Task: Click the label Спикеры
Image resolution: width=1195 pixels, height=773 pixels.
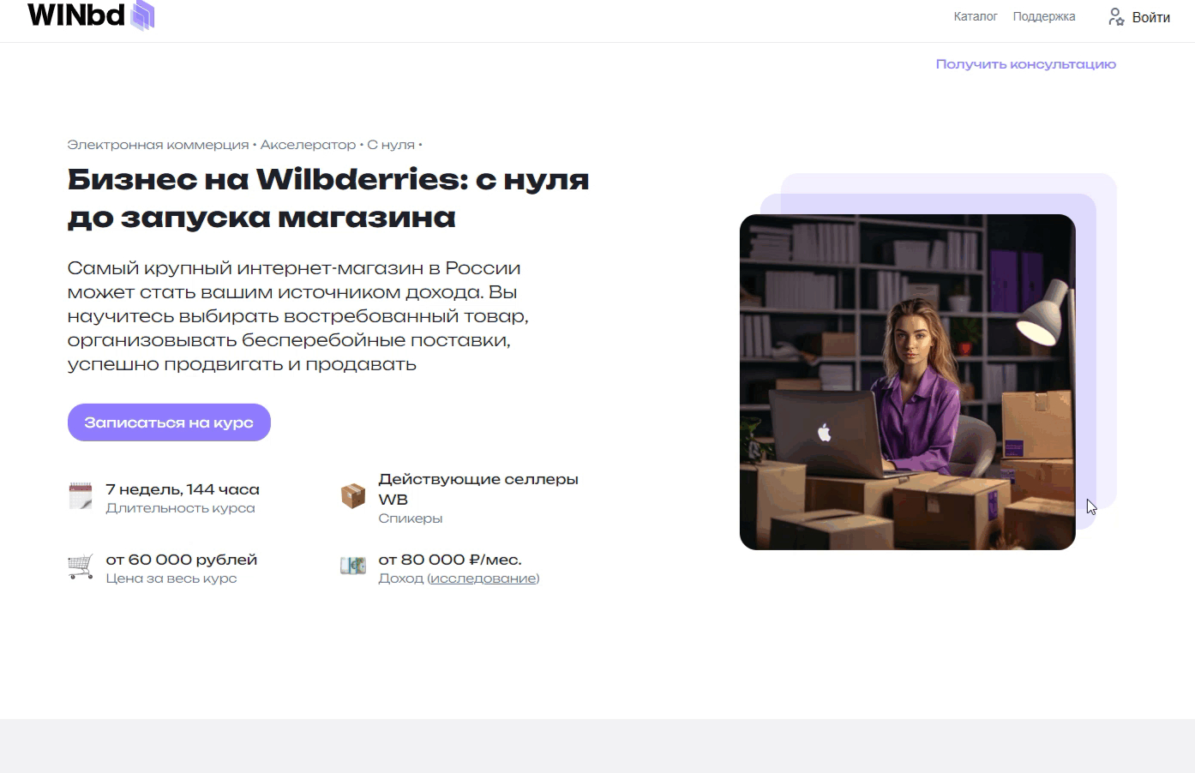Action: pos(411,518)
